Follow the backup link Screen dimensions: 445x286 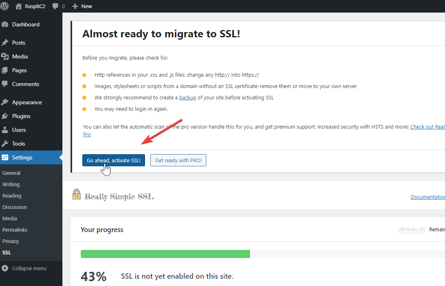click(x=188, y=98)
